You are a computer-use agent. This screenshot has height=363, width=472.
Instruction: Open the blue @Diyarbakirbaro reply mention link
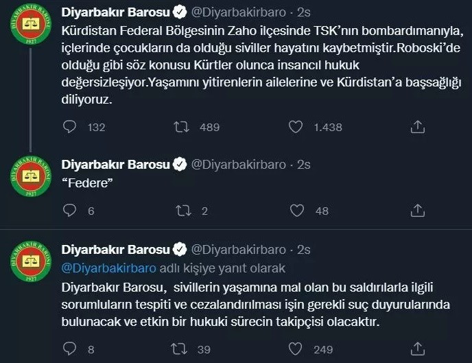pyautogui.click(x=108, y=268)
